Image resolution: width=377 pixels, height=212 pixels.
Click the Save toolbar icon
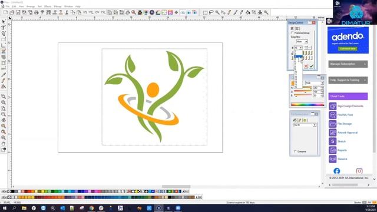pos(18,12)
